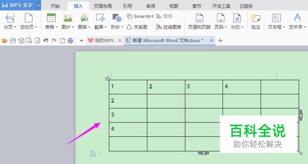Switch to the 页面布局 ribbon tab
The image size is (308, 164).
click(x=103, y=6)
